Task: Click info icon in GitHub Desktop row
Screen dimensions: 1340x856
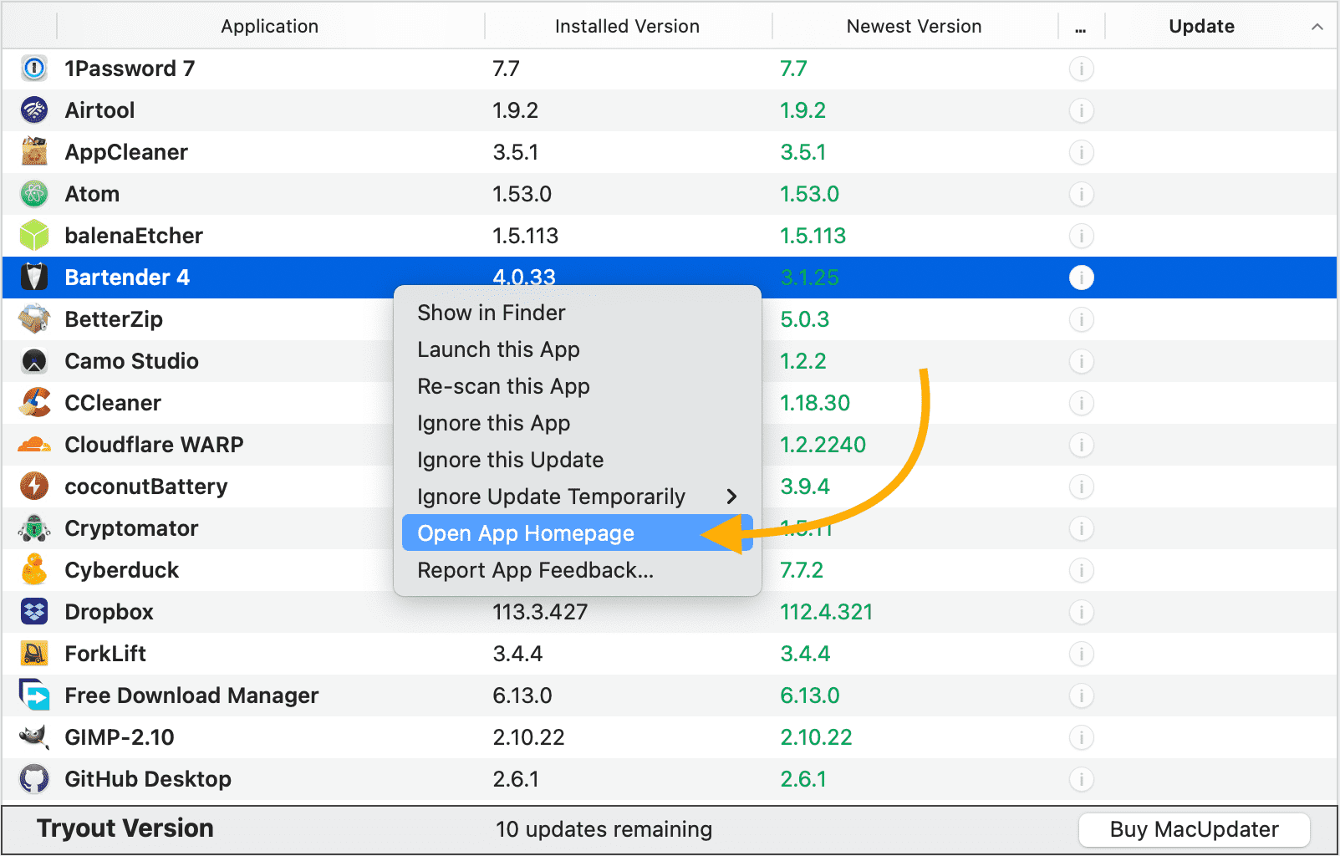Action: click(1082, 779)
